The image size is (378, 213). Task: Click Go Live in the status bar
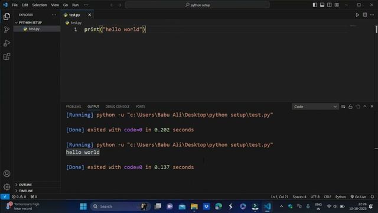pyautogui.click(x=359, y=196)
